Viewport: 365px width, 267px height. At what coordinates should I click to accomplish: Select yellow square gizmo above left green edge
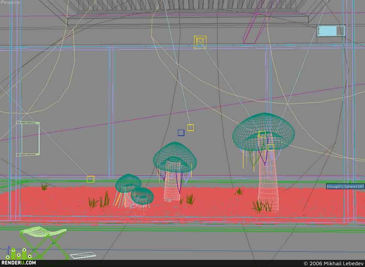(91, 179)
